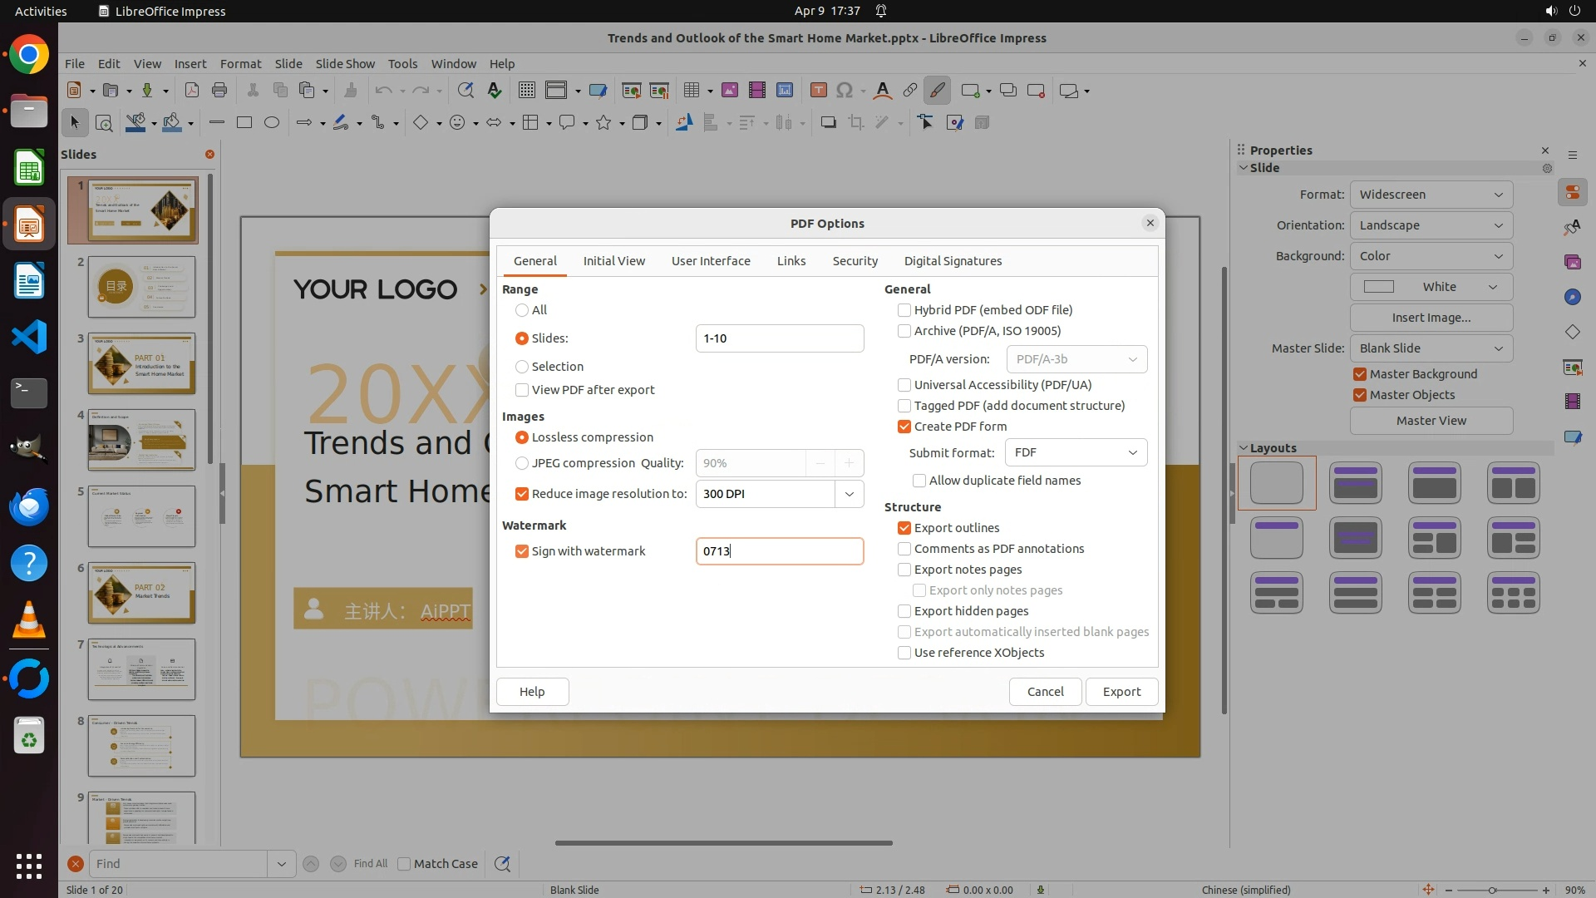The width and height of the screenshot is (1596, 898).
Task: Uncheck Sign with watermark
Action: click(x=522, y=551)
